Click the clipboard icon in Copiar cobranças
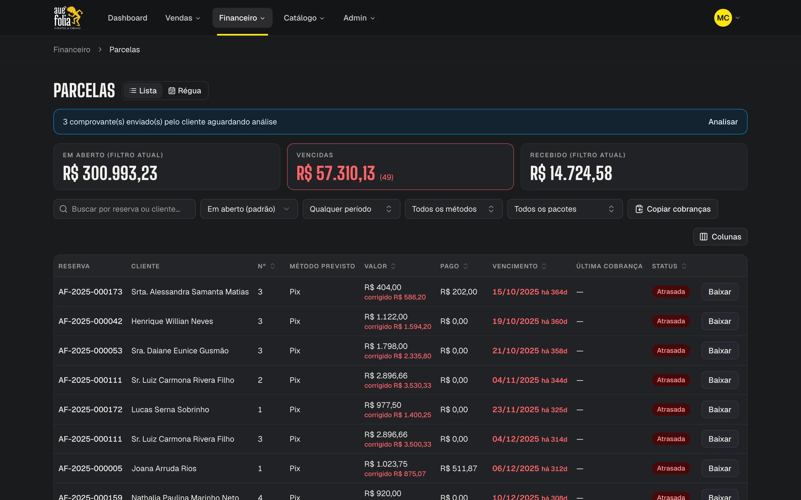The image size is (801, 500). click(x=639, y=209)
